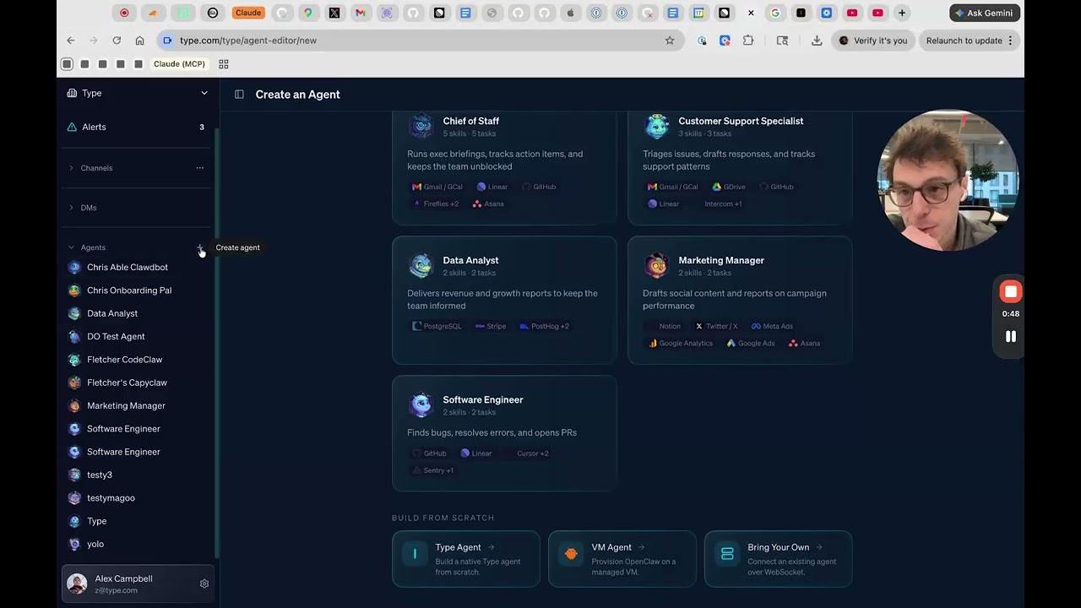Toggle the sidebar panel icon beside Create an Agent

click(239, 95)
